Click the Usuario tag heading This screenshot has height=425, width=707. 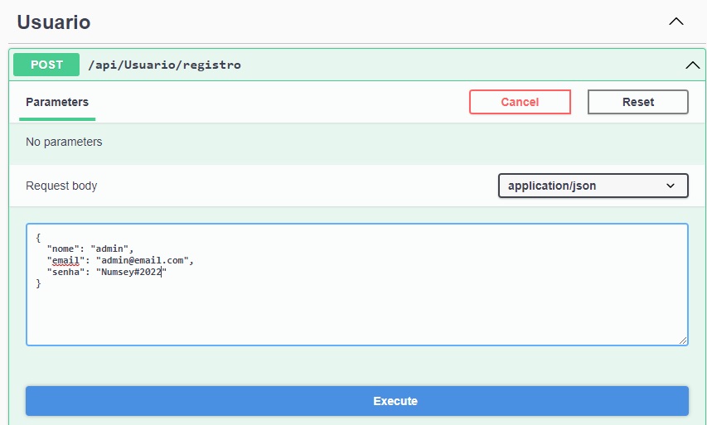(54, 22)
